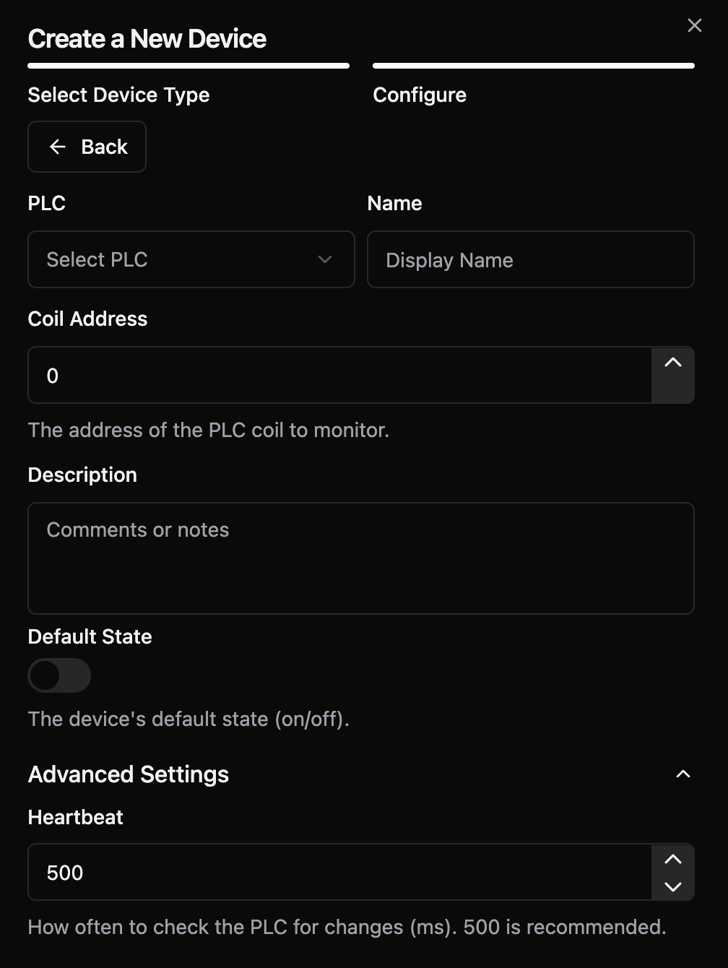728x968 pixels.
Task: Click the Advanced Settings section heading
Action: coord(129,774)
